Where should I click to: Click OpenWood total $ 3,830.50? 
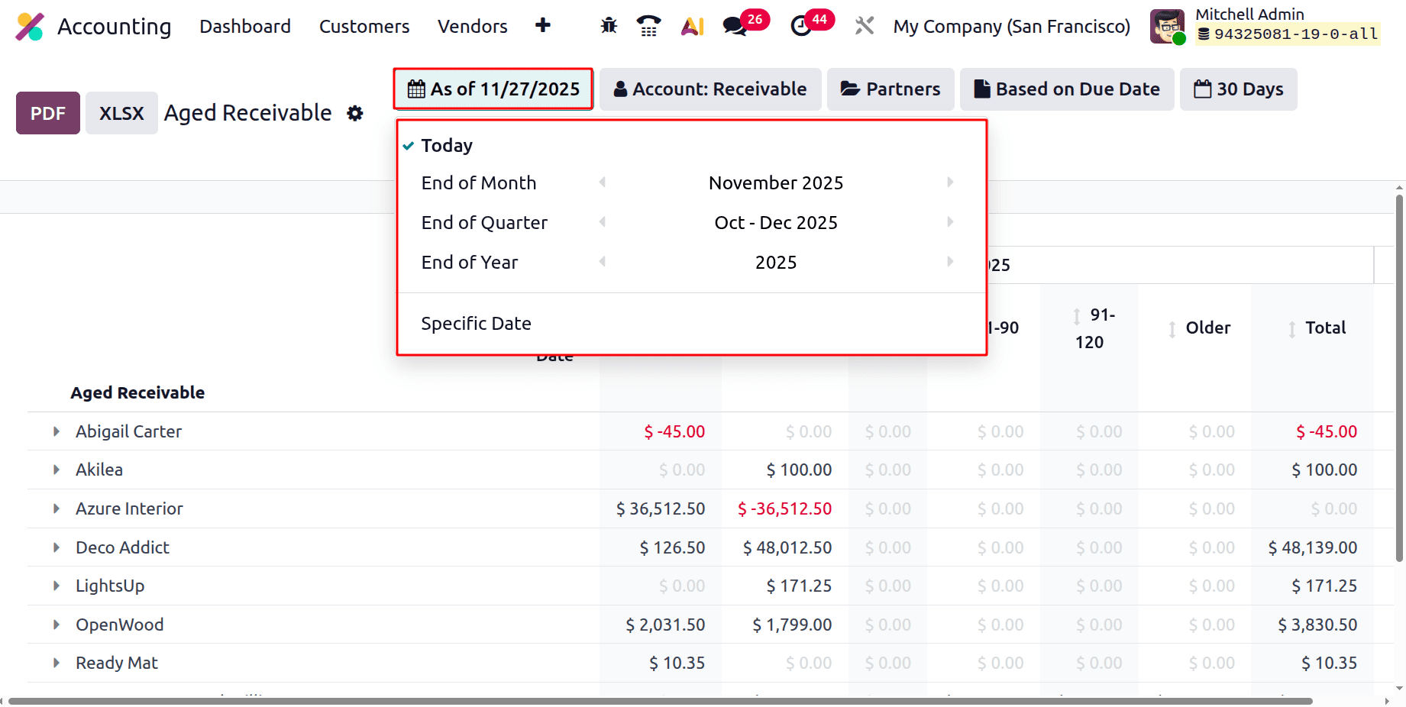tap(1317, 625)
